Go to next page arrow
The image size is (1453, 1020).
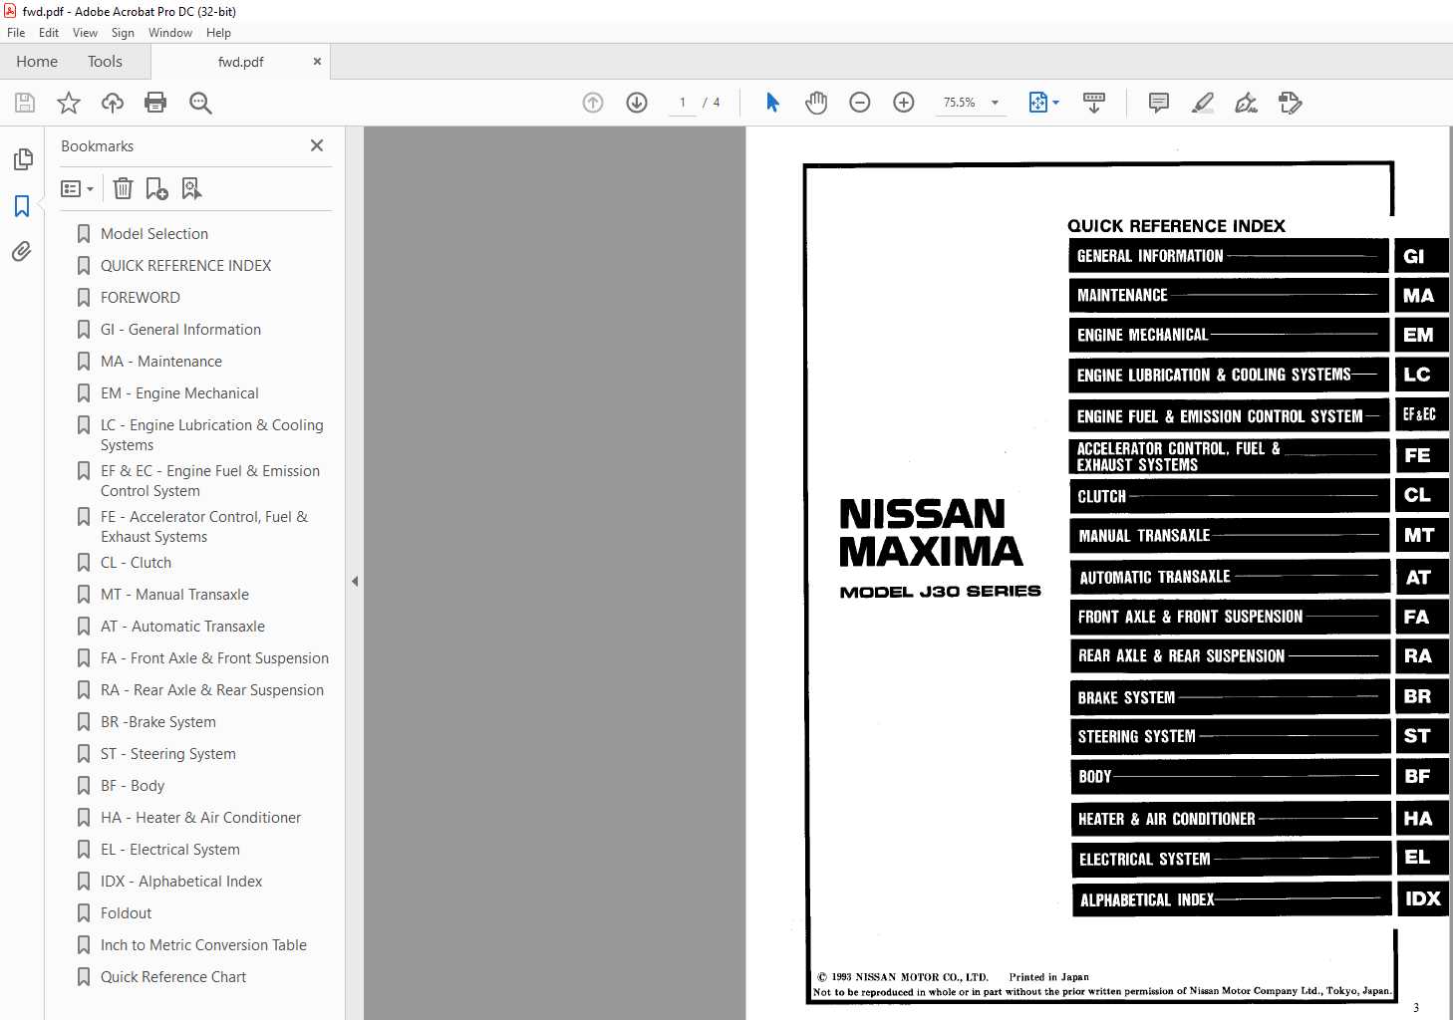point(637,103)
